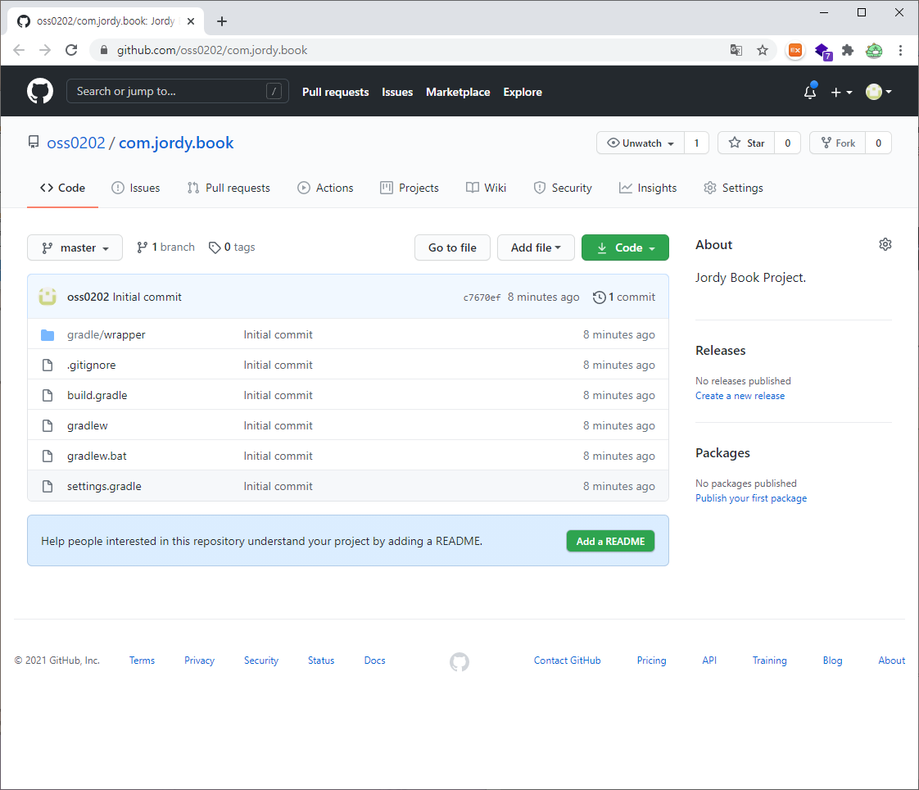Open the repository Settings tab
The width and height of the screenshot is (919, 790).
(x=733, y=188)
